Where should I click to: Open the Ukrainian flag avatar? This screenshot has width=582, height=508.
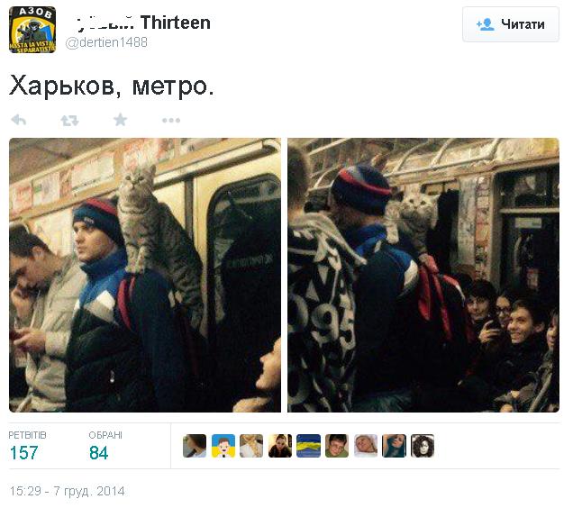pos(308,446)
